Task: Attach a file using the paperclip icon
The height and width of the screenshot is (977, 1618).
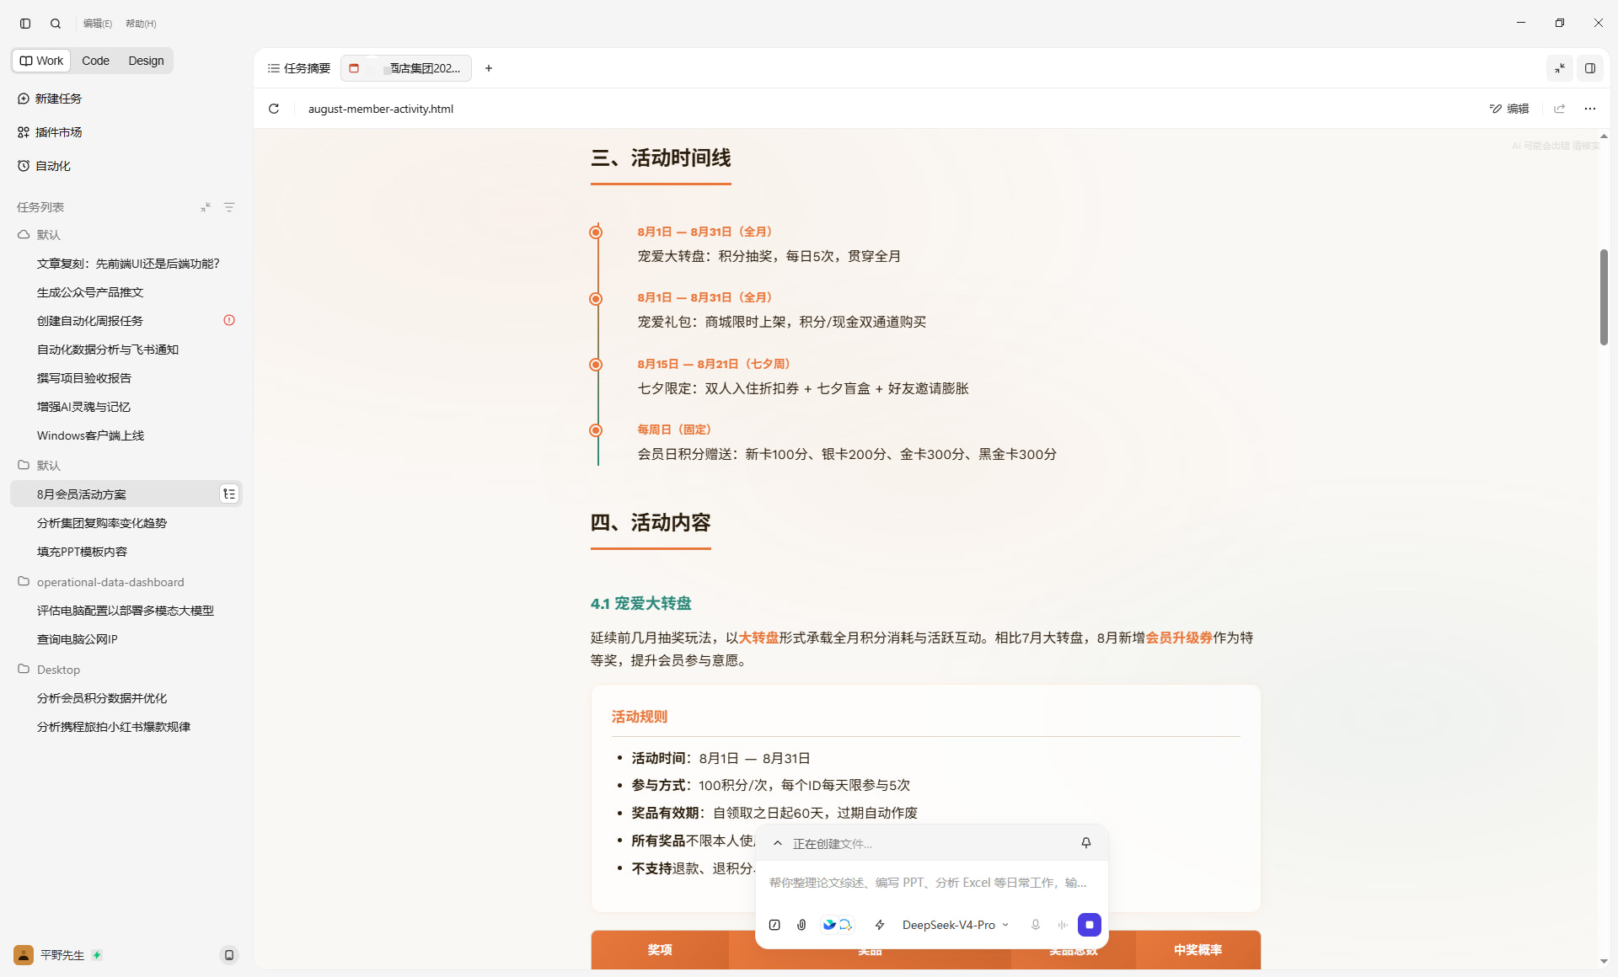Action: pyautogui.click(x=801, y=925)
